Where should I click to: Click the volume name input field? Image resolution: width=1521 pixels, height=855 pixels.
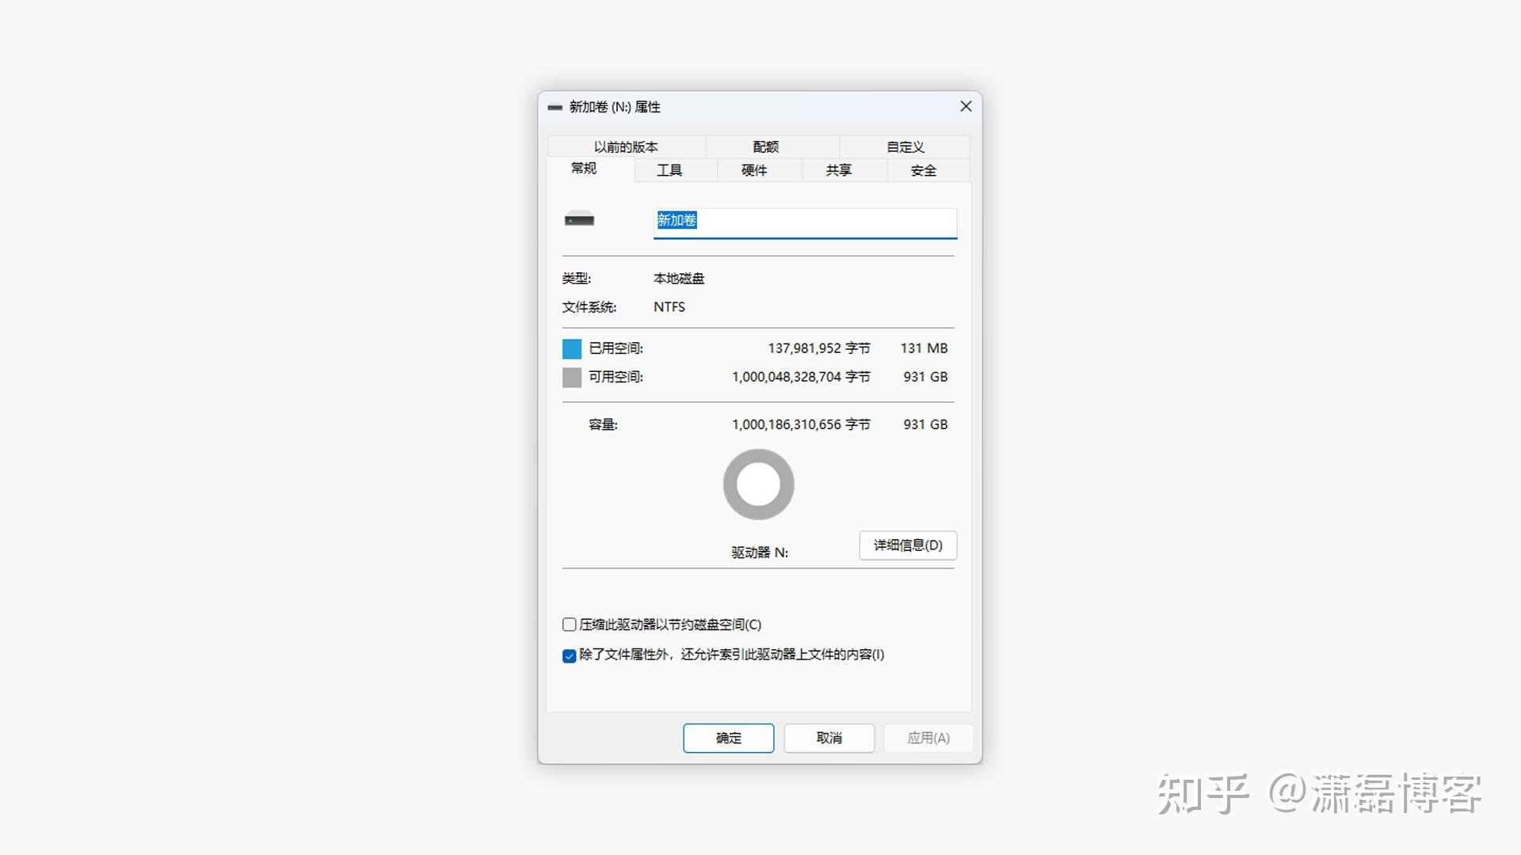point(804,222)
